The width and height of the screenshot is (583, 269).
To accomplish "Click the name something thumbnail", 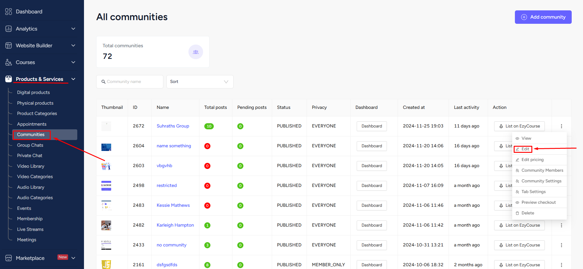I will click(x=106, y=147).
